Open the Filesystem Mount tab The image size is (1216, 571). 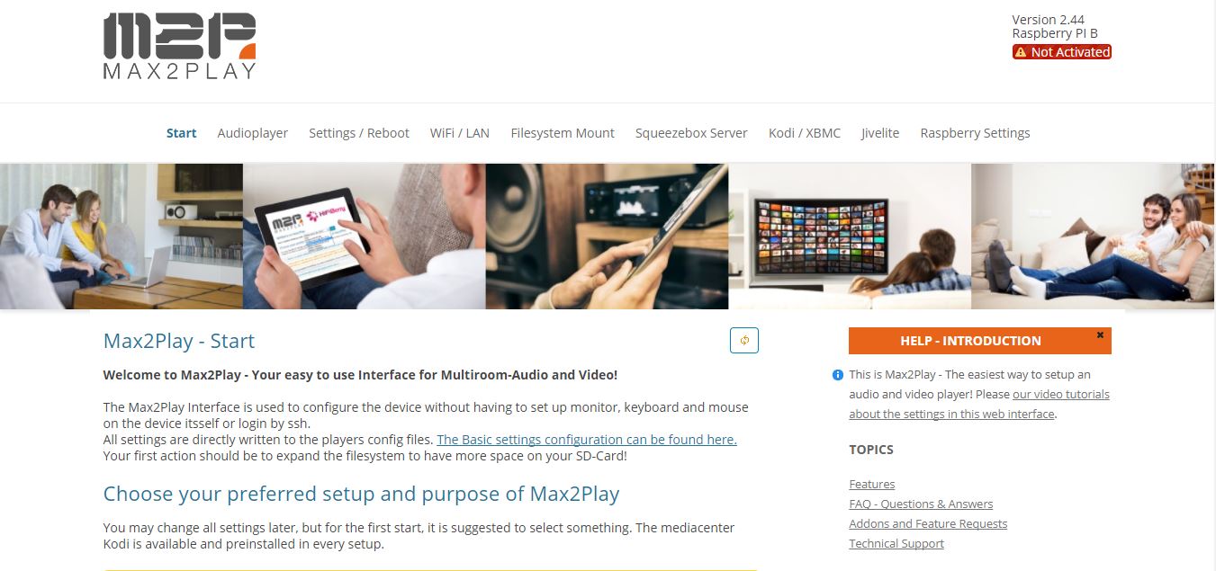[563, 133]
